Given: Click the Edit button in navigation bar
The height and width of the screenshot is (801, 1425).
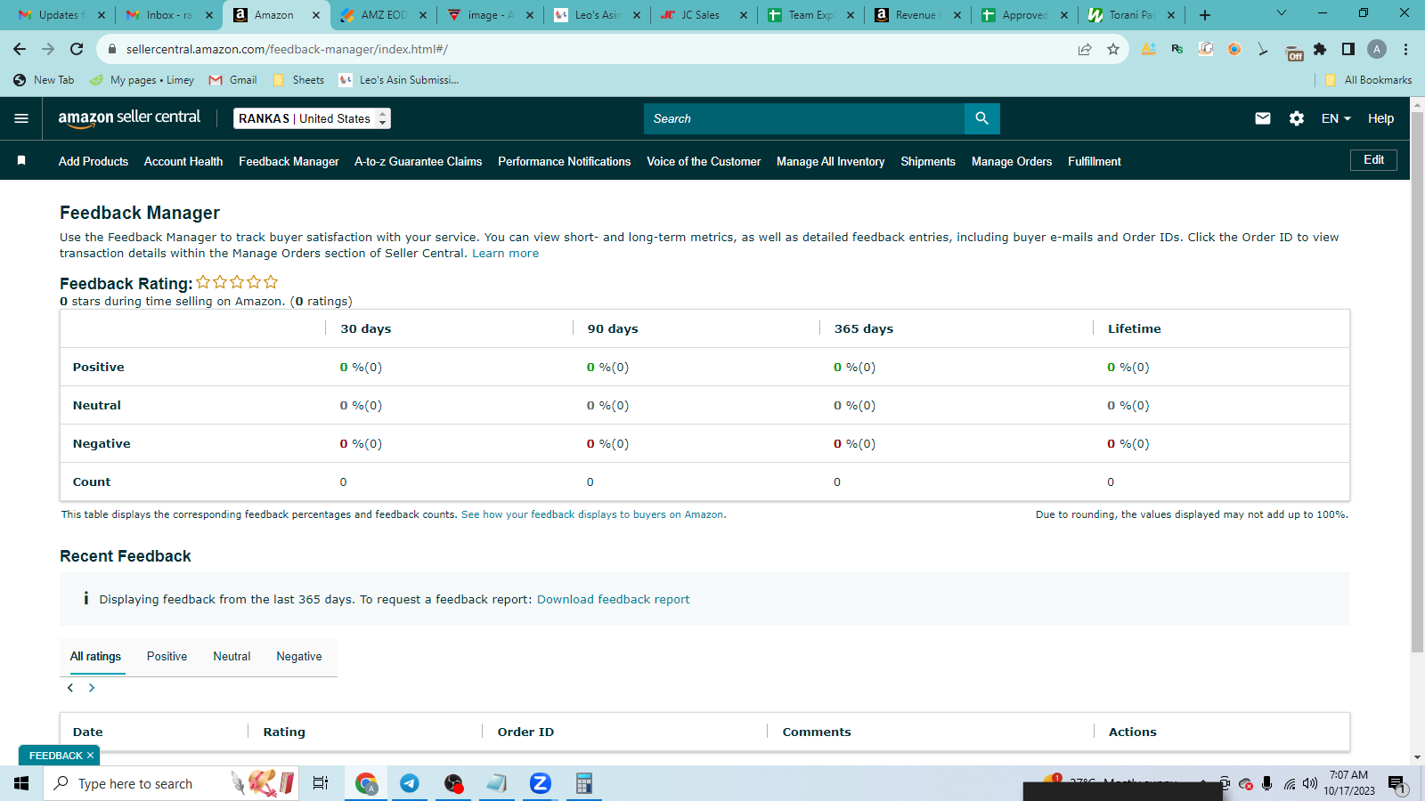Looking at the screenshot, I should 1373,160.
